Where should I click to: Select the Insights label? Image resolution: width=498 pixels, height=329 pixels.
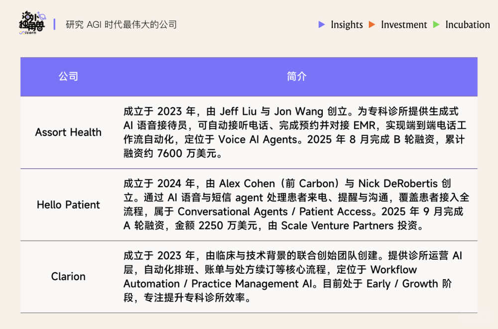click(347, 24)
